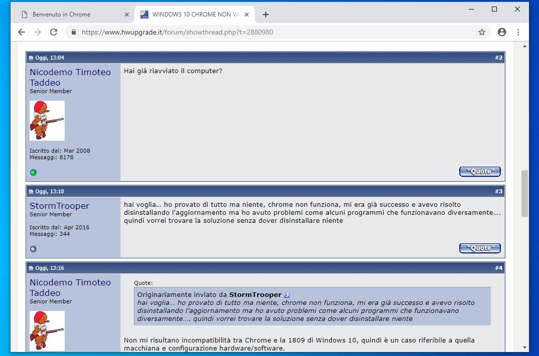Image resolution: width=539 pixels, height=356 pixels.
Task: Open StormTrooper profile link in post #3
Action: [x=60, y=206]
